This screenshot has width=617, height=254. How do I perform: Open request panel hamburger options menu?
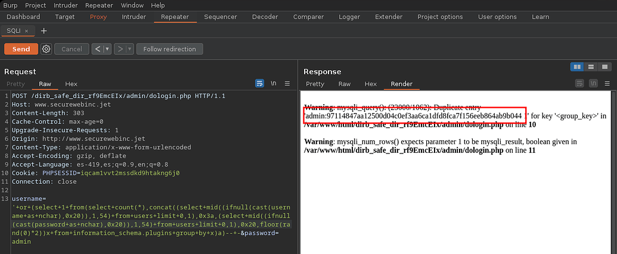tap(287, 84)
